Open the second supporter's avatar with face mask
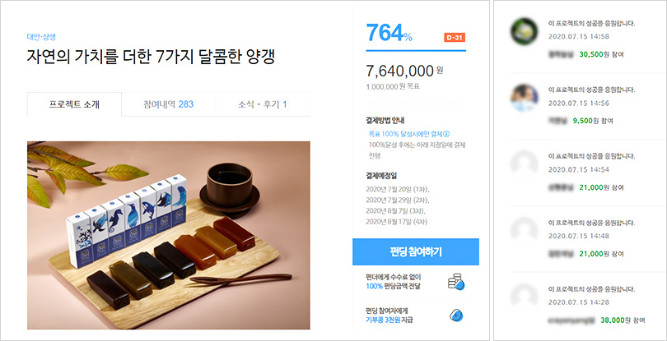 pyautogui.click(x=524, y=98)
